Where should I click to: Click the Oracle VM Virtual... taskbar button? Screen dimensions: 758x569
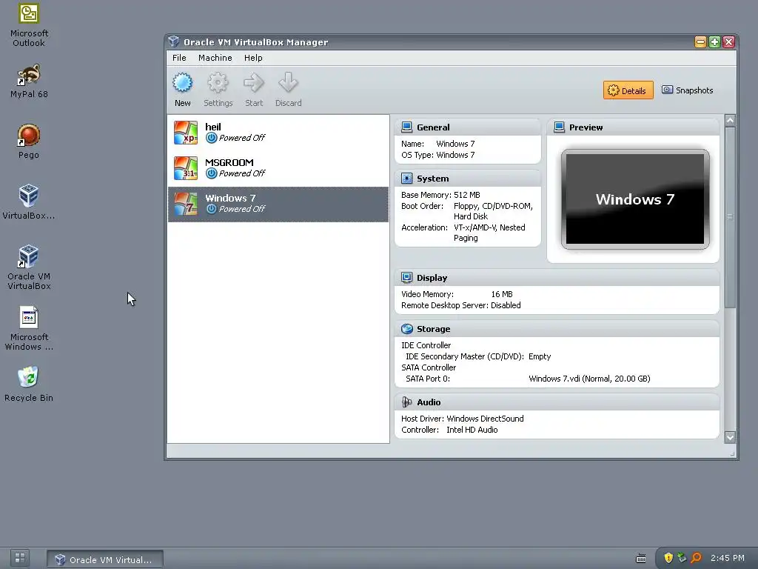click(105, 559)
